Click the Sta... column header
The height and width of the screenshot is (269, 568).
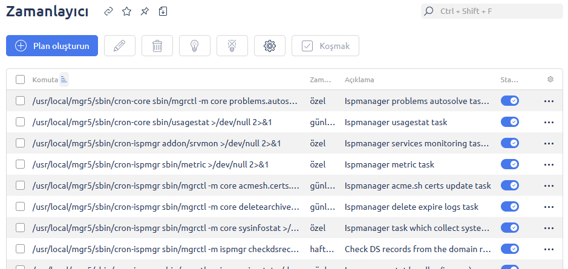coord(509,80)
